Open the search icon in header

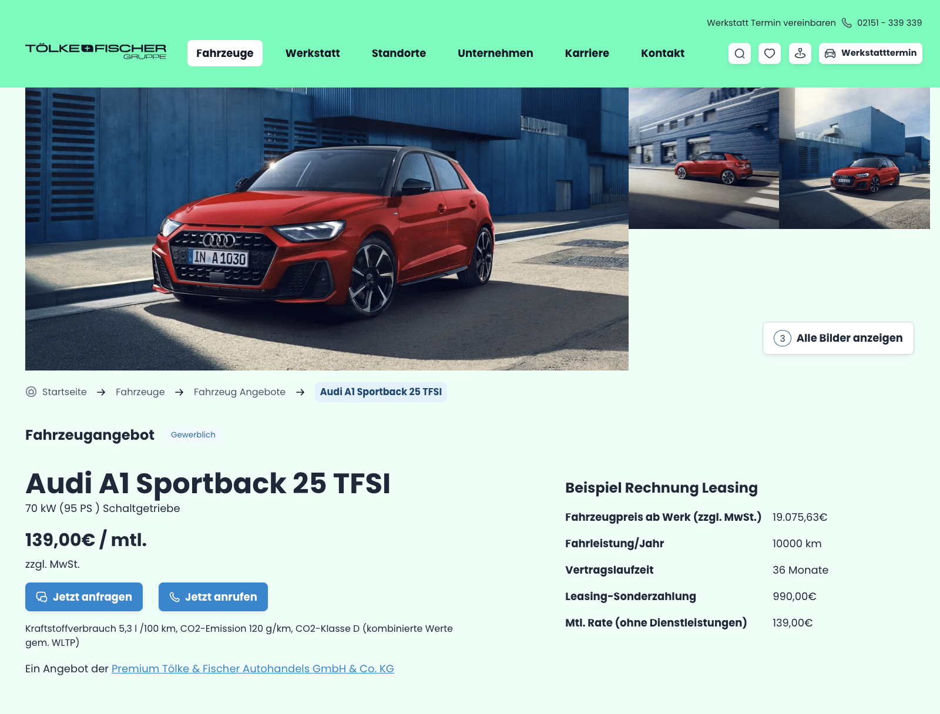click(740, 53)
